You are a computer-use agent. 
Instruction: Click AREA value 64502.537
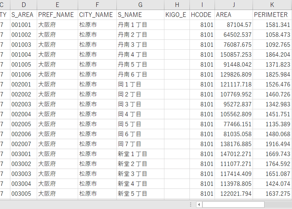(234, 35)
